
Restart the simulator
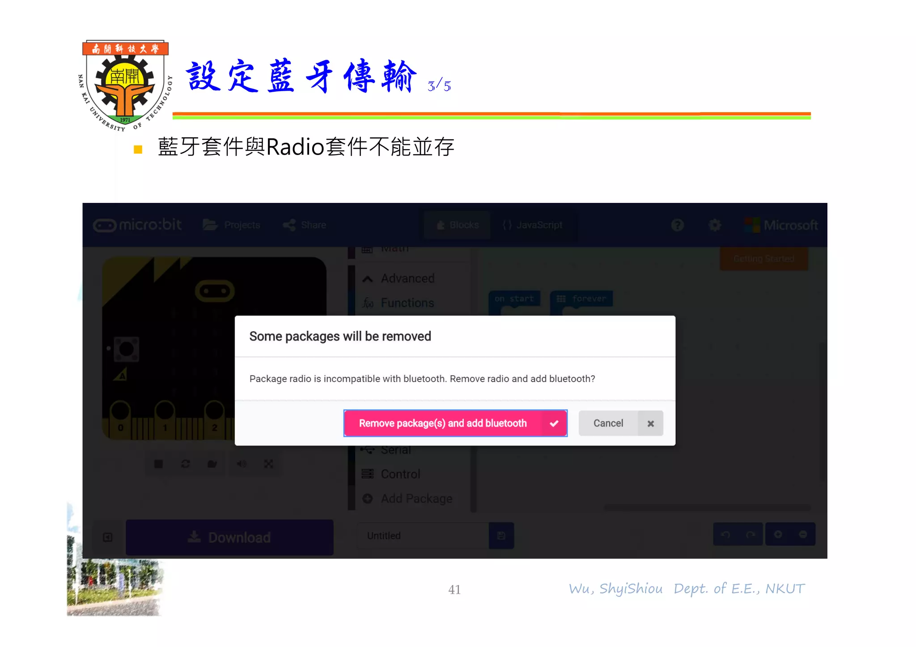click(186, 464)
